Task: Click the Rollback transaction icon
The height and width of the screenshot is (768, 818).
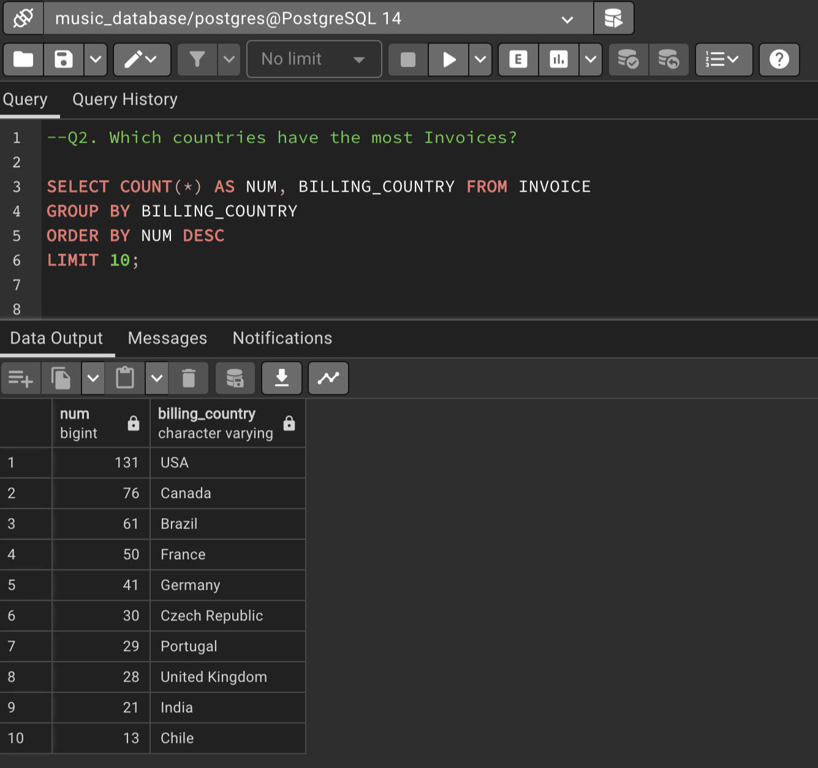Action: coord(668,59)
